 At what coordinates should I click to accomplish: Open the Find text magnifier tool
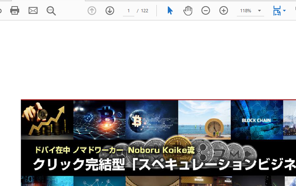coord(51,11)
